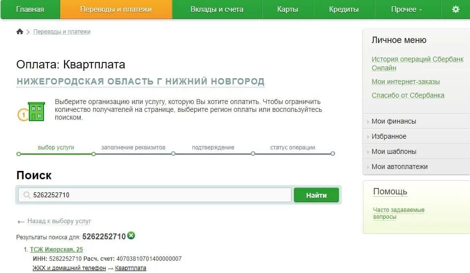The width and height of the screenshot is (470, 273).
Task: Click the статус операции step label
Action: (292, 147)
